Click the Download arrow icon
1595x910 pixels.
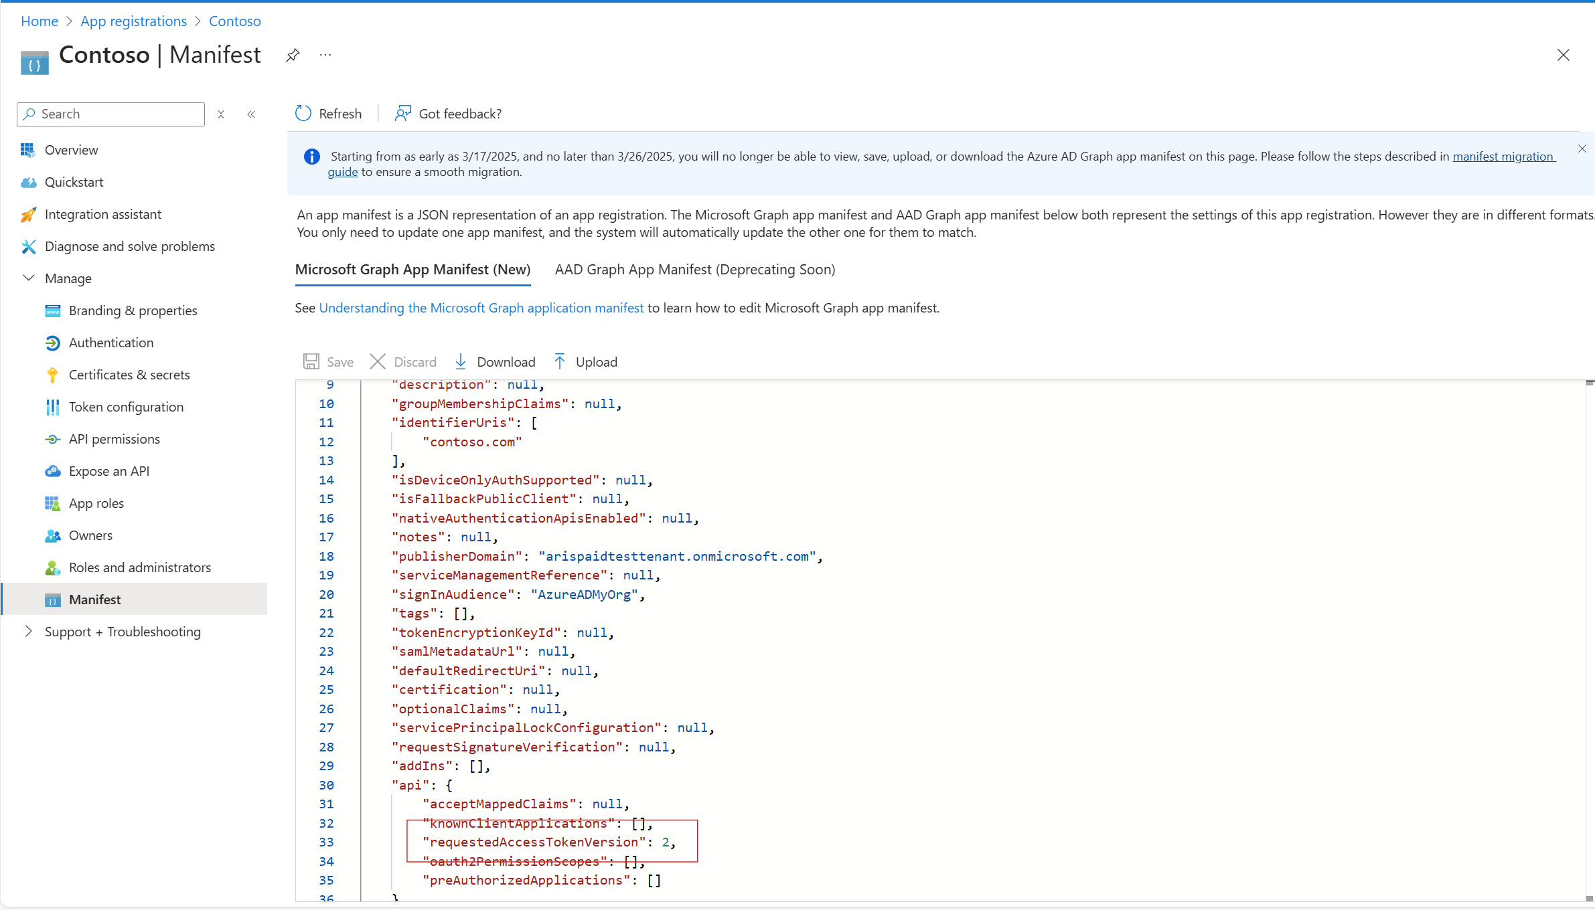tap(461, 361)
